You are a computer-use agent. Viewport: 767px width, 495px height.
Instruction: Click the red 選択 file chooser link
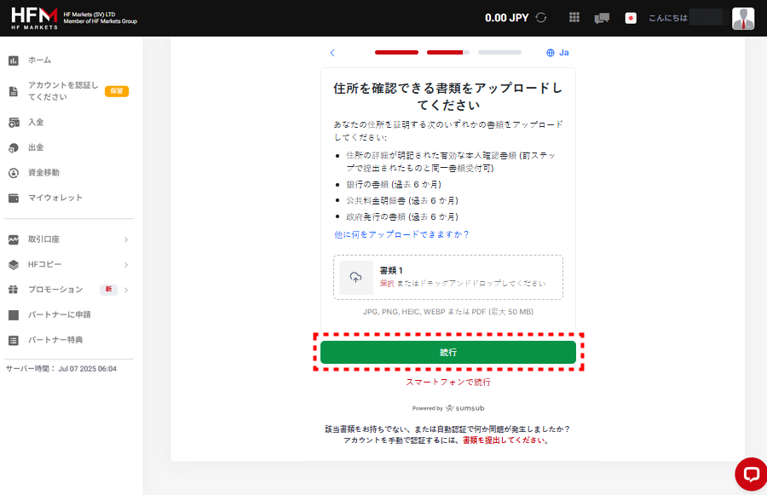pos(386,283)
